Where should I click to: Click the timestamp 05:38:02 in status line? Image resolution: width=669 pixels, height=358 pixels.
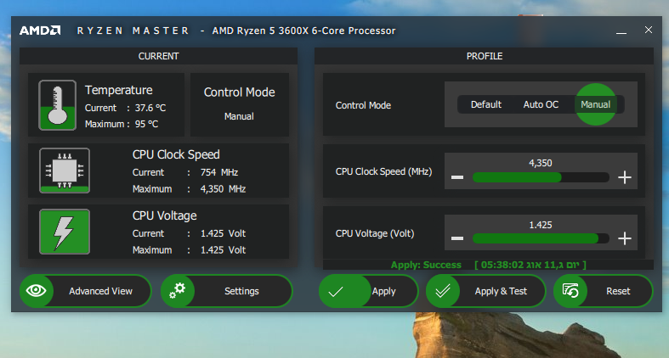[502, 265]
